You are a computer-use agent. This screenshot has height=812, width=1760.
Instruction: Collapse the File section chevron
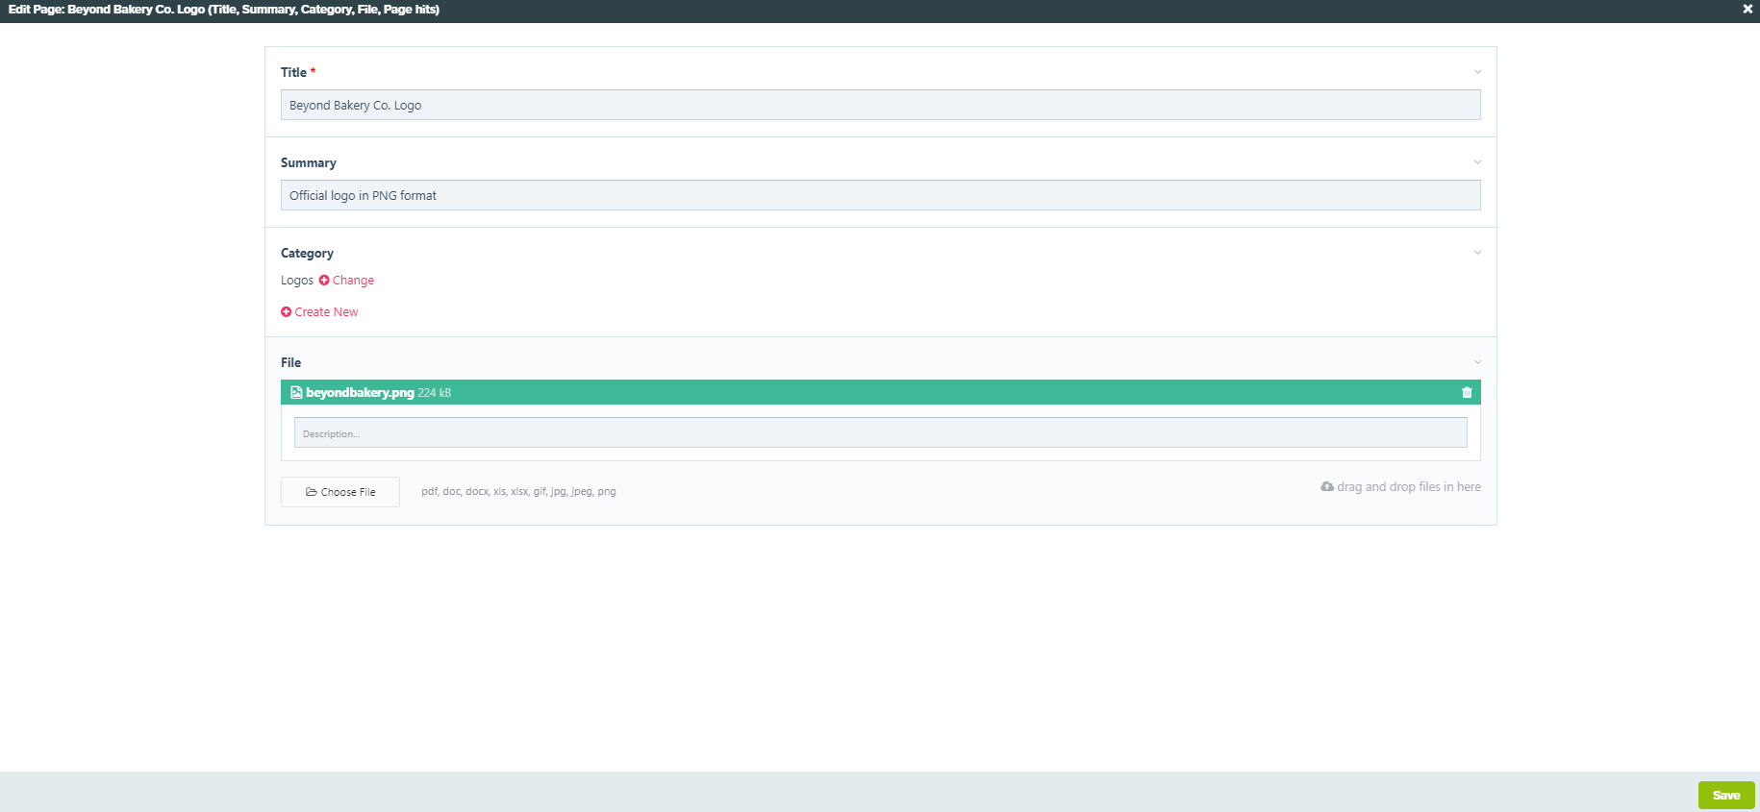coord(1477,362)
